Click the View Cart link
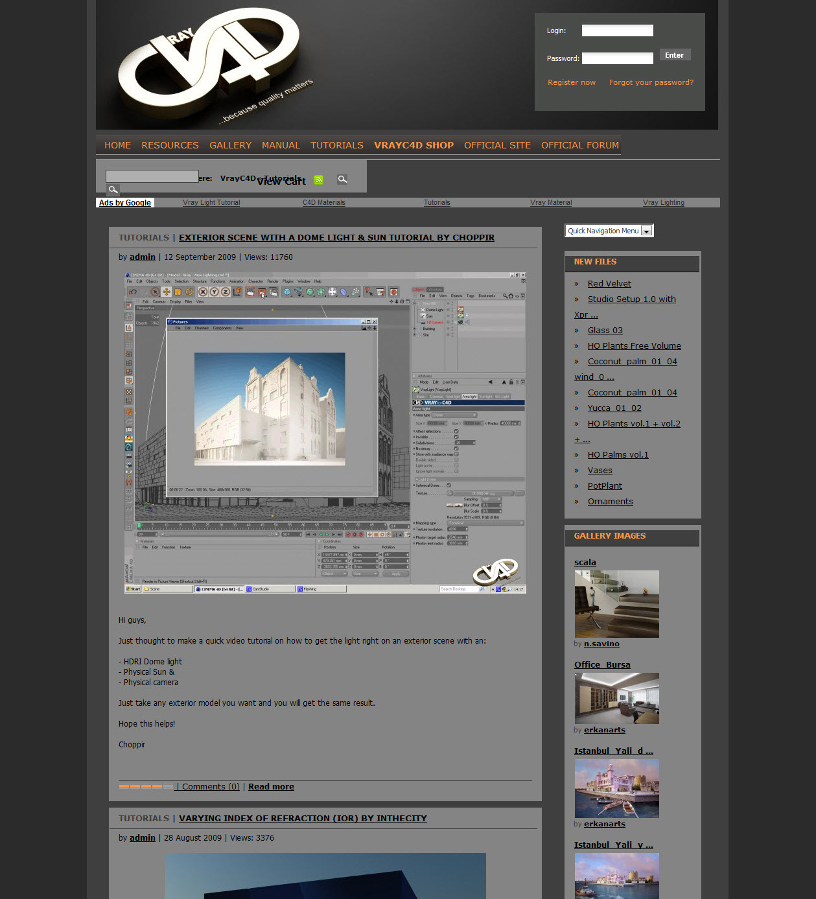This screenshot has width=816, height=899. 281,181
